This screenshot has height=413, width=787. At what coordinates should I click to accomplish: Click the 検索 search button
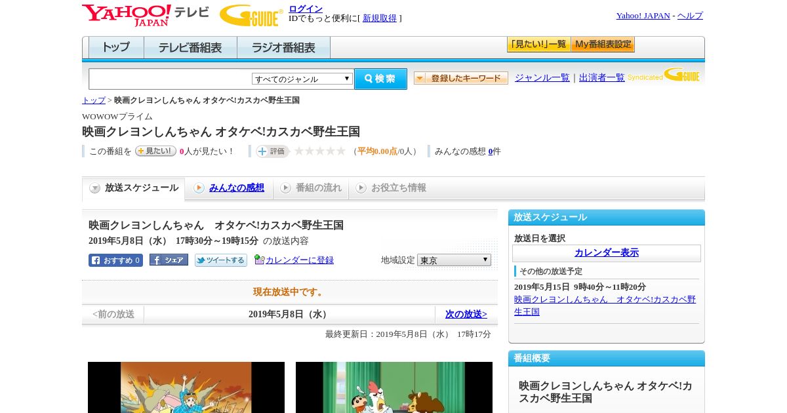[380, 79]
